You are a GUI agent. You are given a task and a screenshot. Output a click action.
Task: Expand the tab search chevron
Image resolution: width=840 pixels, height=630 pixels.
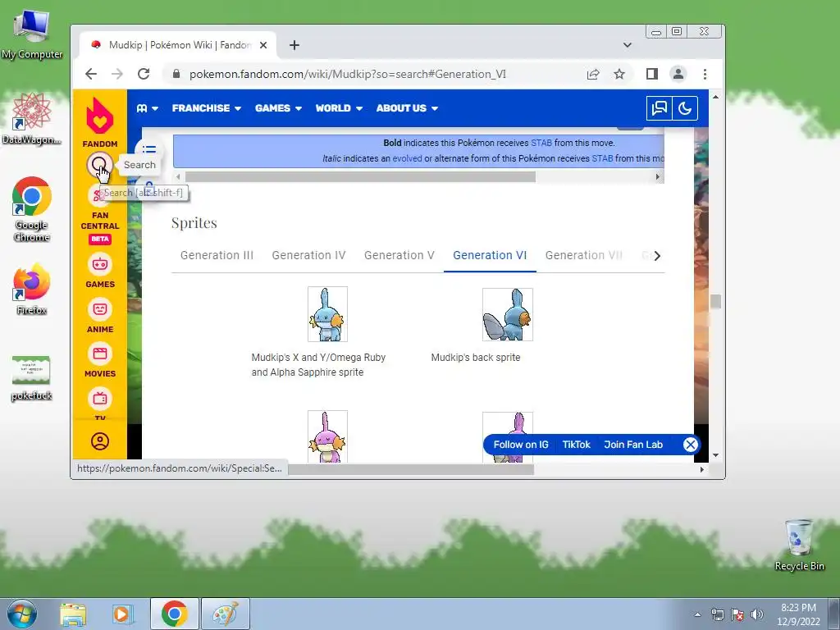point(628,45)
